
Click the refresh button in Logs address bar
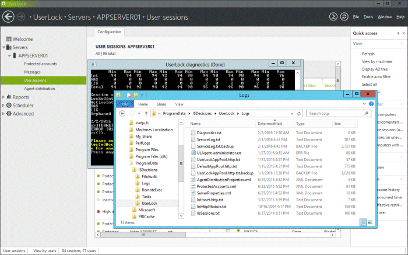299,114
